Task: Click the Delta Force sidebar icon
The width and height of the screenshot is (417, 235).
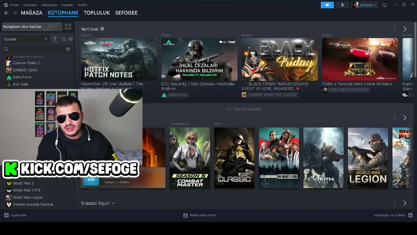Action: pyautogui.click(x=9, y=77)
